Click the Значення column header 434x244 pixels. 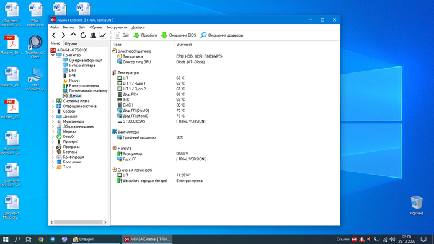236,44
